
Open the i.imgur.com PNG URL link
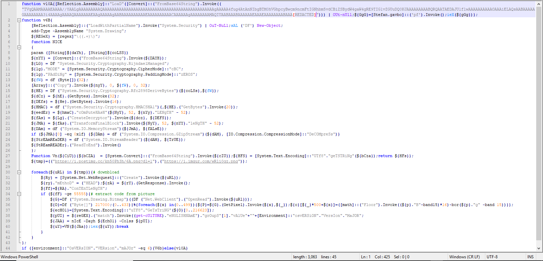201,161
